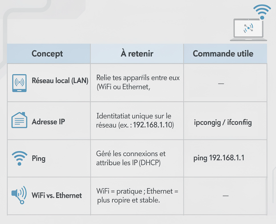Click the tablet icon beside Réseau local (LAN)
Screen dimensions: 276x224
point(19,83)
